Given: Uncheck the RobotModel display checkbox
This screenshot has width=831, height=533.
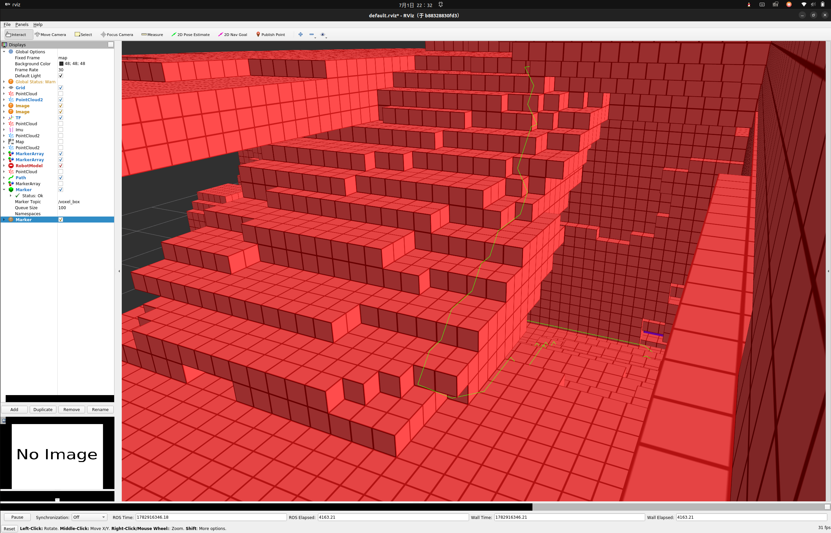Looking at the screenshot, I should pyautogui.click(x=61, y=166).
